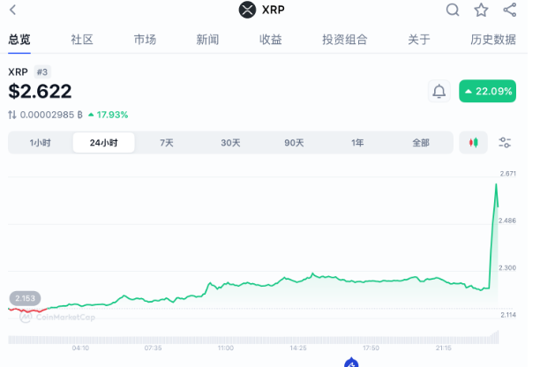Viewport: 540px width, 367px height.
Task: Click the XRP logo in header
Action: 247,11
